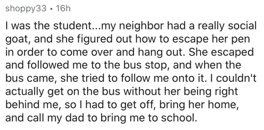The image size is (264, 130).
Task: Open the shoppy33 user profile
Action: pos(26,9)
